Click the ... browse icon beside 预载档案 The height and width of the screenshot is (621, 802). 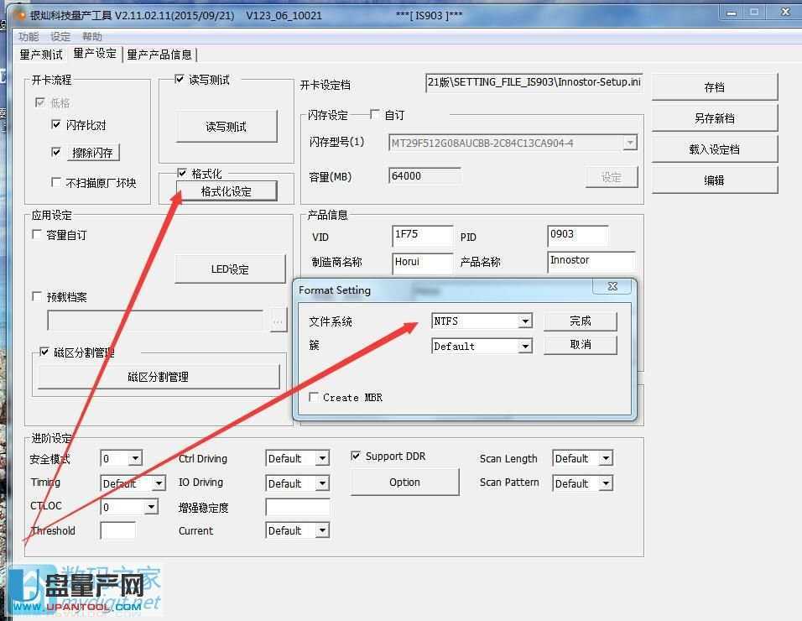tap(279, 320)
